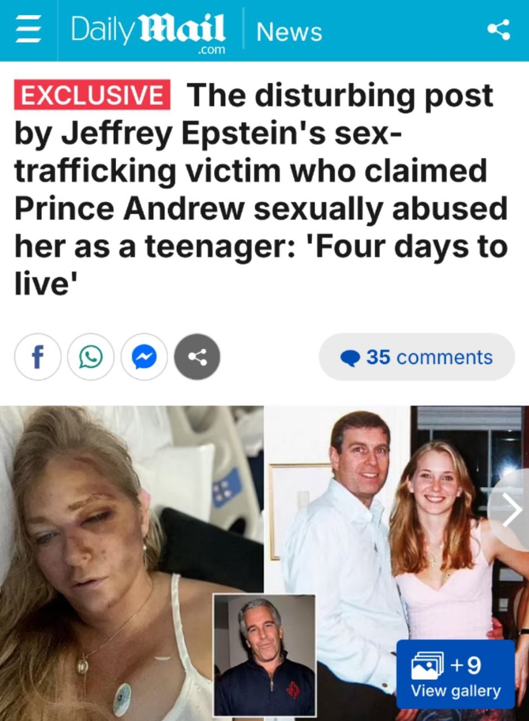Tap the blue speech bubble comment icon
The height and width of the screenshot is (721, 529).
tap(350, 357)
